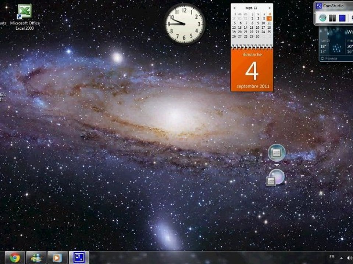Open the Microsoft Office Excel 2003 shortcut

[25, 18]
